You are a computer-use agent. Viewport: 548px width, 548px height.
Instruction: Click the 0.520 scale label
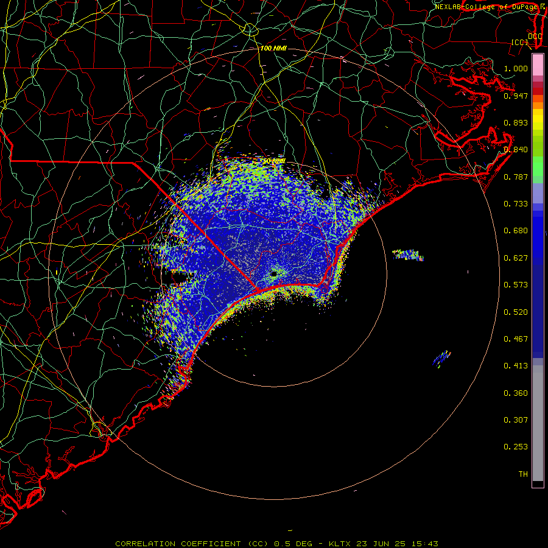516,312
